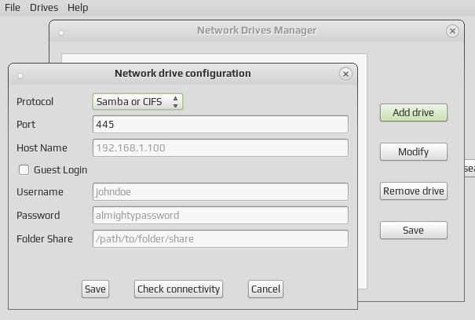475x320 pixels.
Task: Close the Network drive configuration dialog
Action: tap(345, 74)
